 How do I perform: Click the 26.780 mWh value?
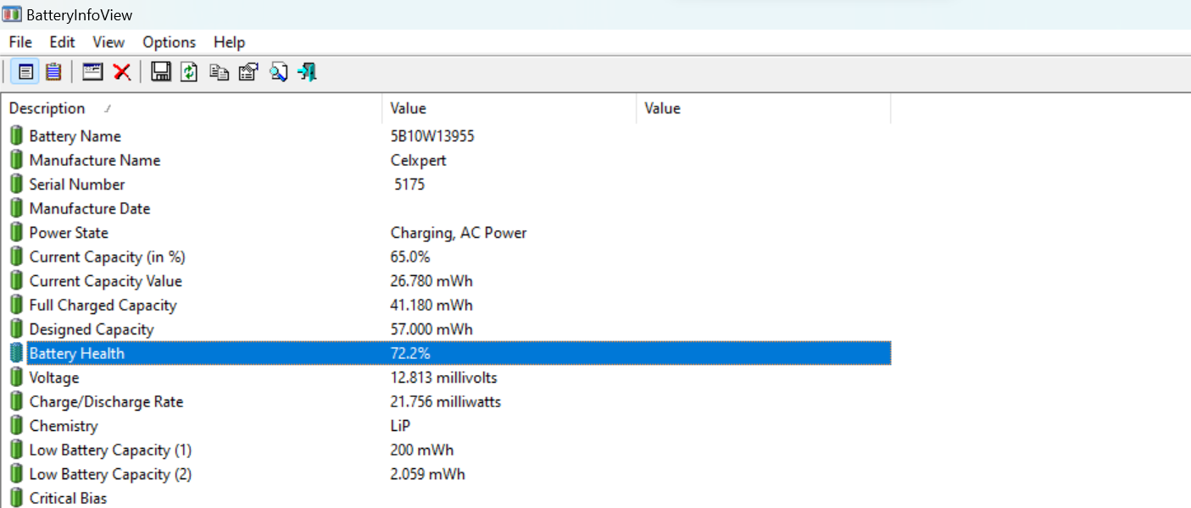tap(431, 281)
